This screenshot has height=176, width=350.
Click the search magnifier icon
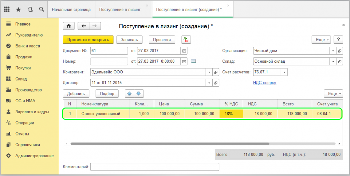[41, 10]
